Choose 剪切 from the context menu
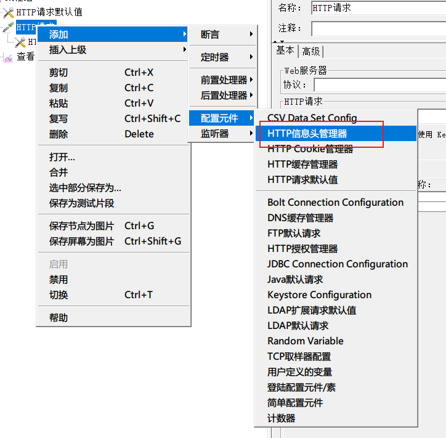 coord(114,73)
